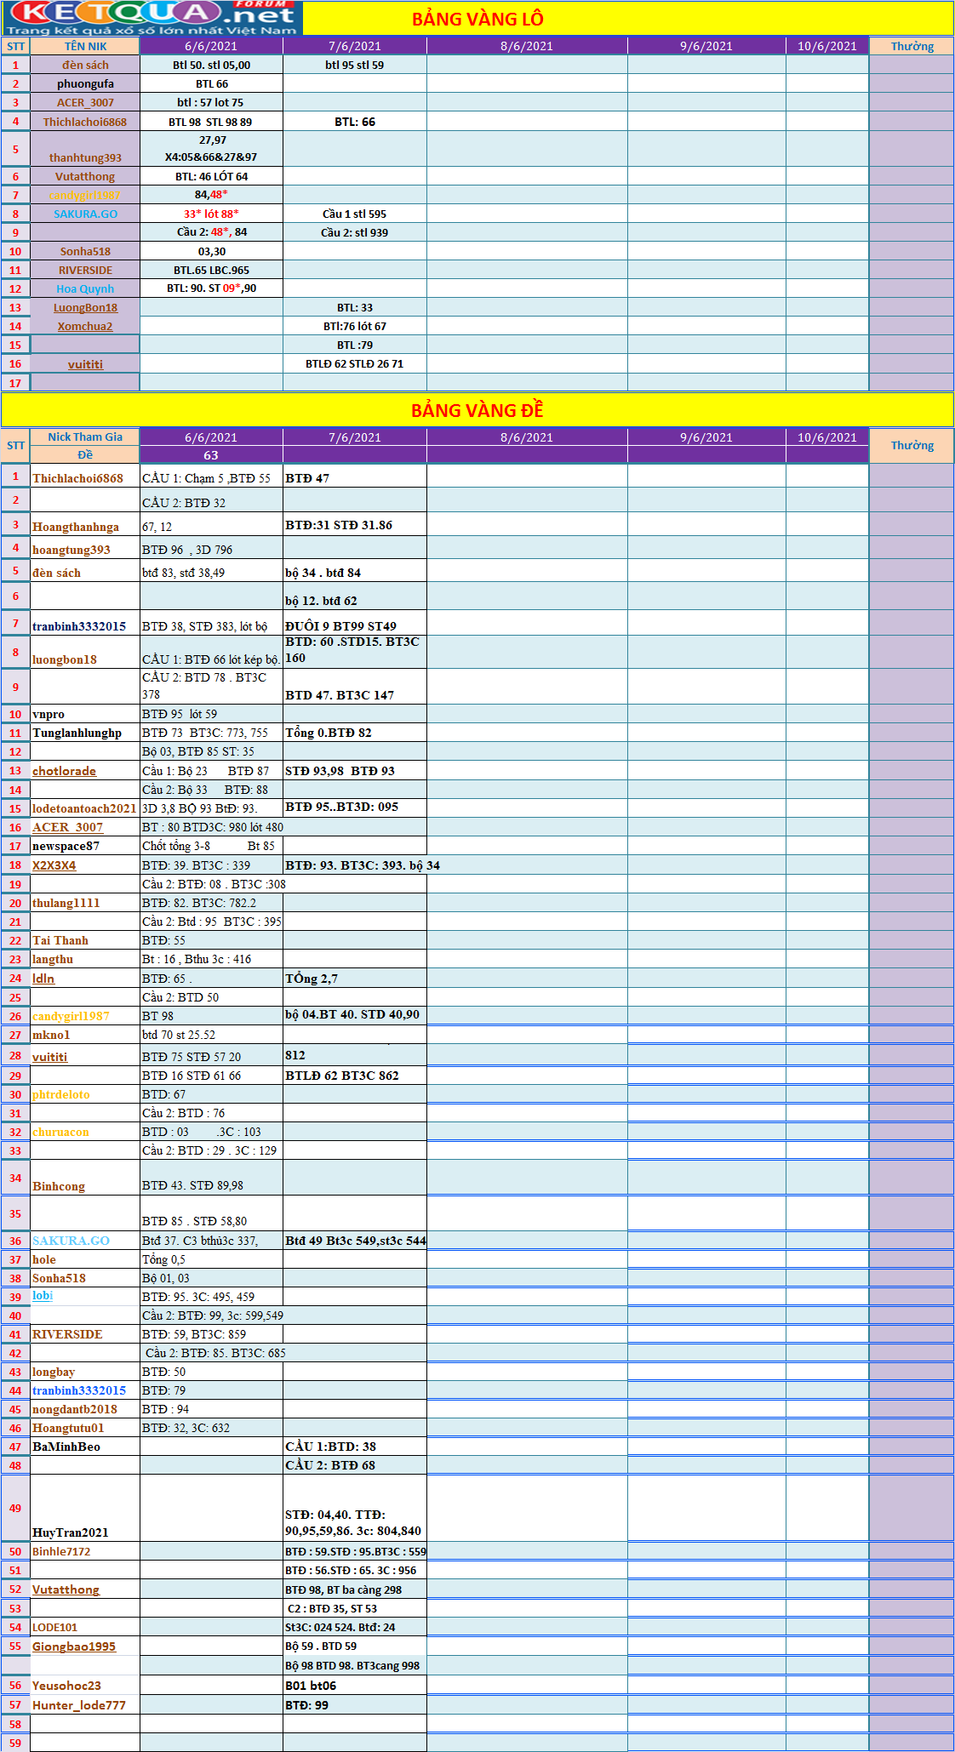Select the nick "lodetoantoach2021"

pos(84,808)
